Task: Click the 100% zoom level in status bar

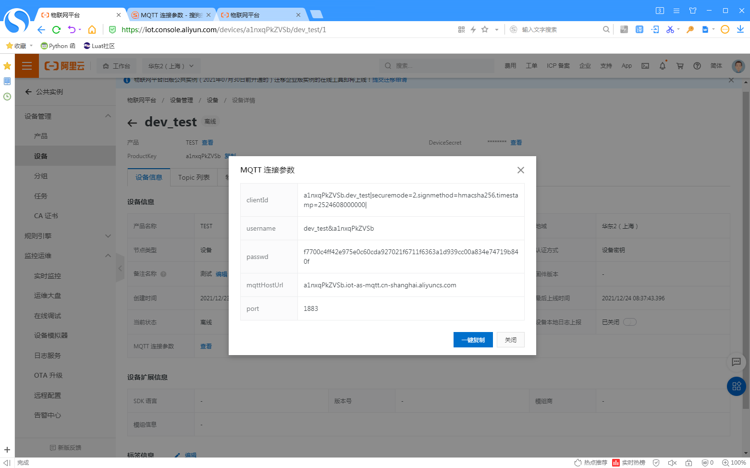Action: tap(734, 463)
